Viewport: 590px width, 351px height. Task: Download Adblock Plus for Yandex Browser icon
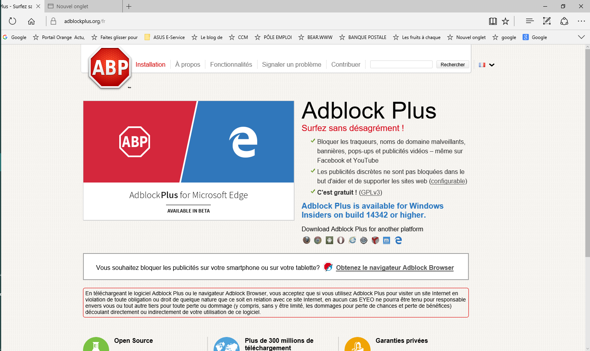click(375, 240)
